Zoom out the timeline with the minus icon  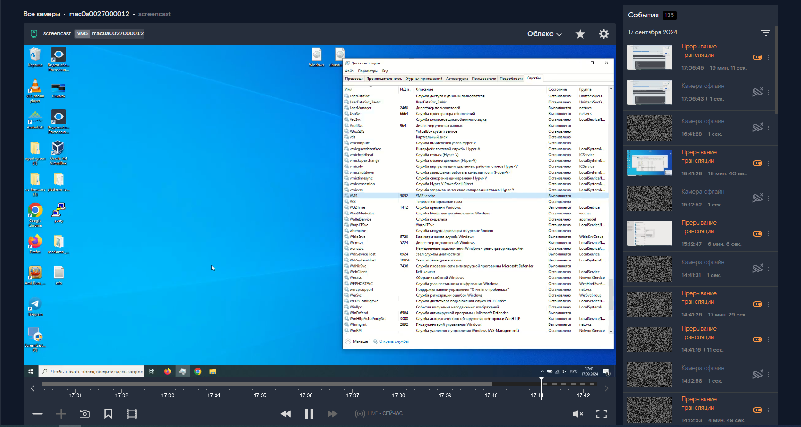pos(38,414)
